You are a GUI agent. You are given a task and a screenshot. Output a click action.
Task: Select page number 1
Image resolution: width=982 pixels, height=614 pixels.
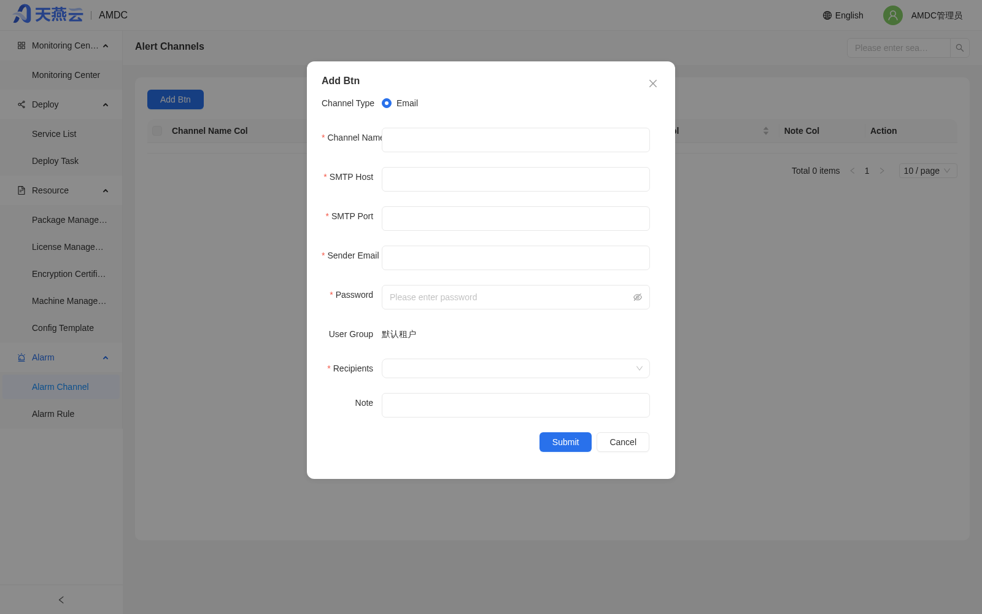pyautogui.click(x=867, y=171)
